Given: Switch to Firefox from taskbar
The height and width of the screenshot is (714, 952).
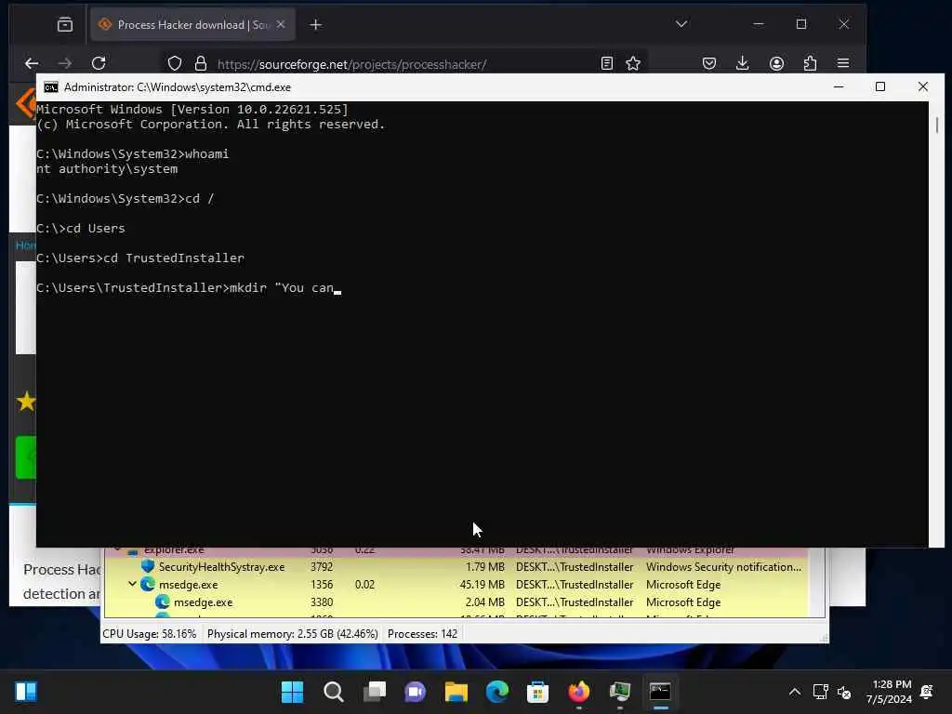Looking at the screenshot, I should click(x=578, y=692).
